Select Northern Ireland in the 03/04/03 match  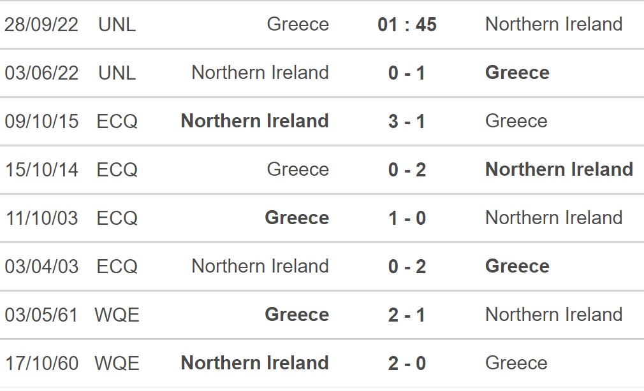tap(260, 266)
